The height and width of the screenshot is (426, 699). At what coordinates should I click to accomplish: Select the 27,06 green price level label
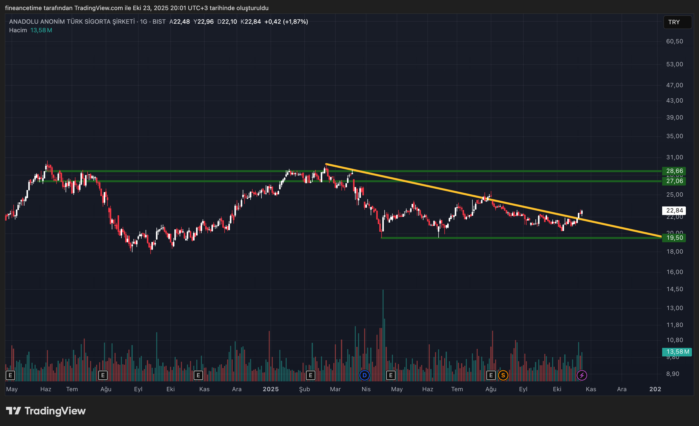tap(674, 181)
